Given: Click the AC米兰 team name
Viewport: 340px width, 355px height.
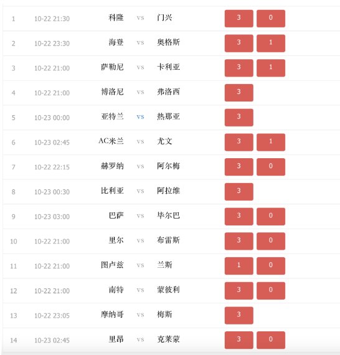Looking at the screenshot, I should [111, 141].
